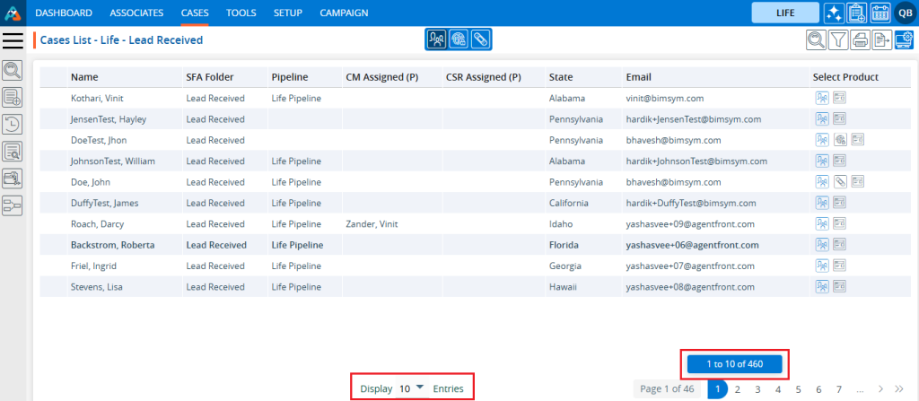Screen dimensions: 919x401
Task: Toggle the bandage health product filter
Action: (480, 39)
